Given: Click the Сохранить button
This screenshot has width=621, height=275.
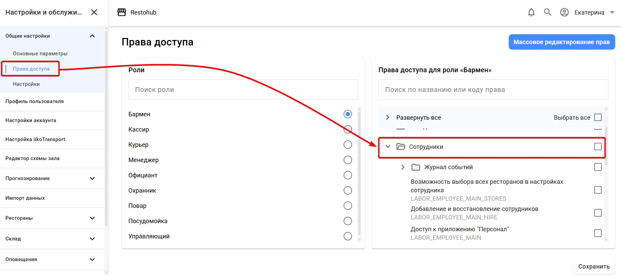Looking at the screenshot, I should click(594, 267).
